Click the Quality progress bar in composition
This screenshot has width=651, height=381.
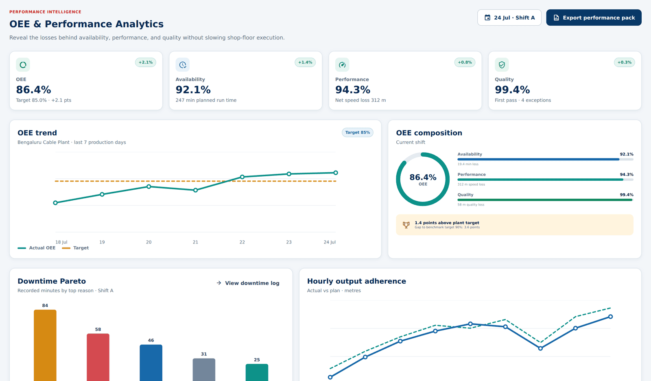pyautogui.click(x=545, y=200)
